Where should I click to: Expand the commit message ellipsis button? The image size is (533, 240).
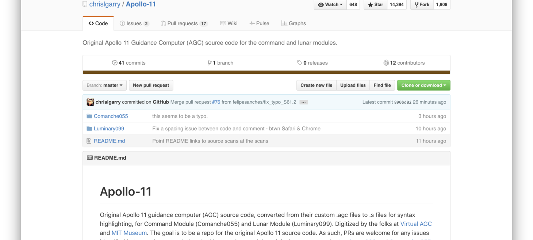pos(303,102)
